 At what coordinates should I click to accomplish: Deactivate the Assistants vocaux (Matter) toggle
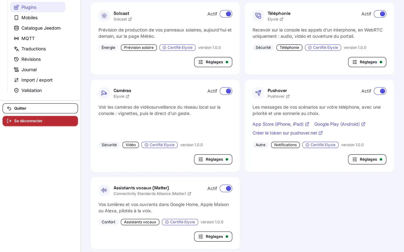pyautogui.click(x=226, y=188)
